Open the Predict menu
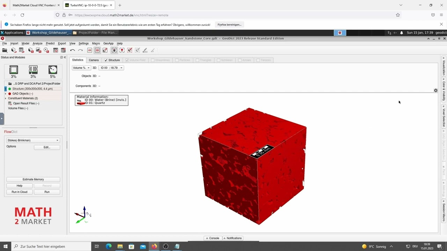 [x=50, y=44]
